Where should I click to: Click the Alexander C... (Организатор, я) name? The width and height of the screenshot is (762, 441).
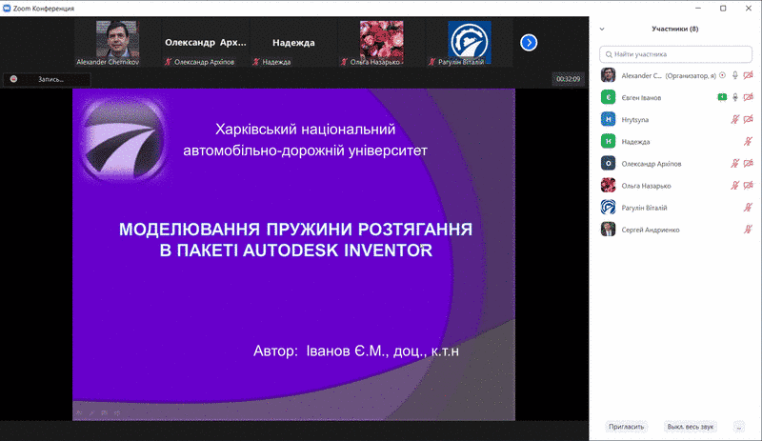tap(669, 76)
